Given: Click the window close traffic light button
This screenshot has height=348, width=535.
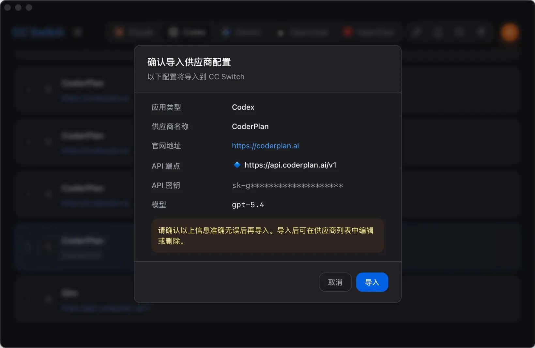Looking at the screenshot, I should (8, 7).
